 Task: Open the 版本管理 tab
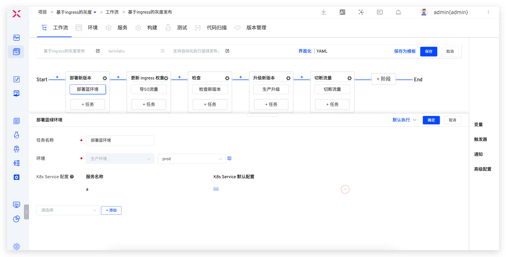(256, 28)
